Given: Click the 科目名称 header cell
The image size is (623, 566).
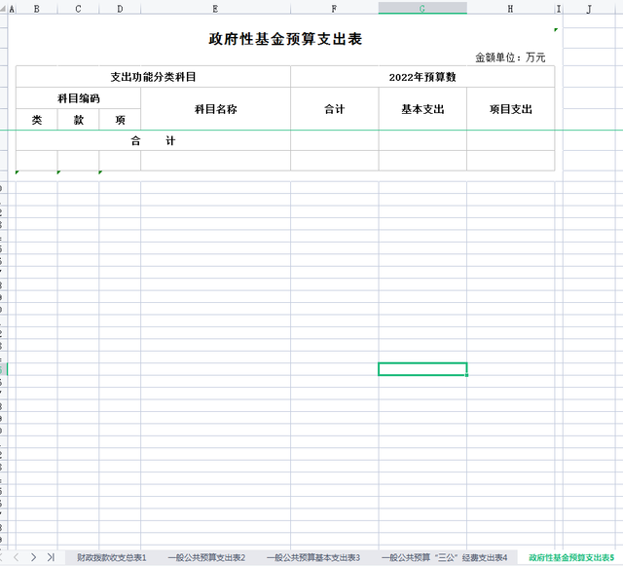Looking at the screenshot, I should click(x=215, y=109).
